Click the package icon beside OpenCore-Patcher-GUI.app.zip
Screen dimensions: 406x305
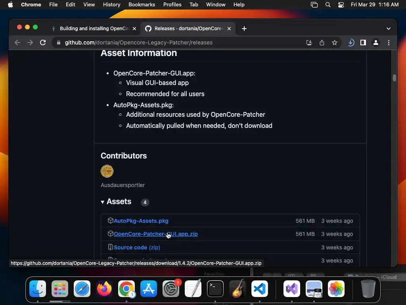click(111, 234)
